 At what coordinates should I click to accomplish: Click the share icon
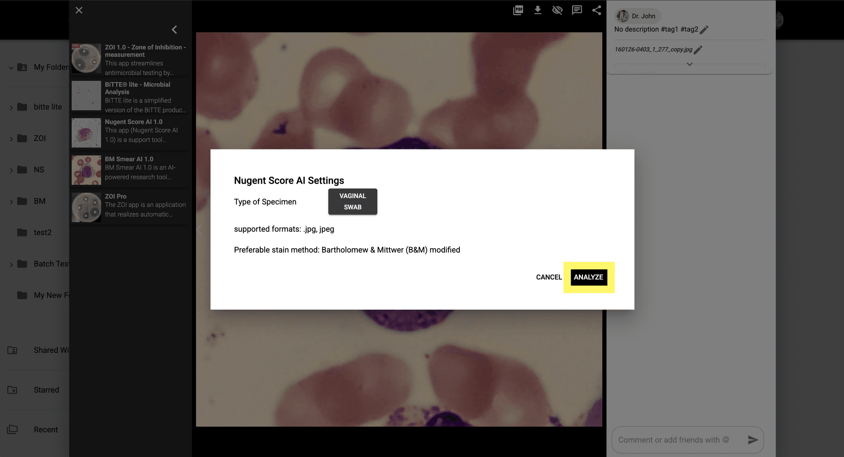tap(597, 10)
